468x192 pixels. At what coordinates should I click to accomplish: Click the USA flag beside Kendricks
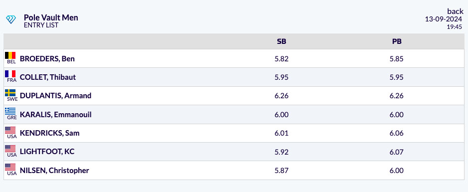tap(10, 130)
